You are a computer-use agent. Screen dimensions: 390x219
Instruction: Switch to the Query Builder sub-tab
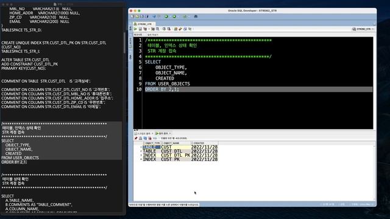click(x=153, y=35)
